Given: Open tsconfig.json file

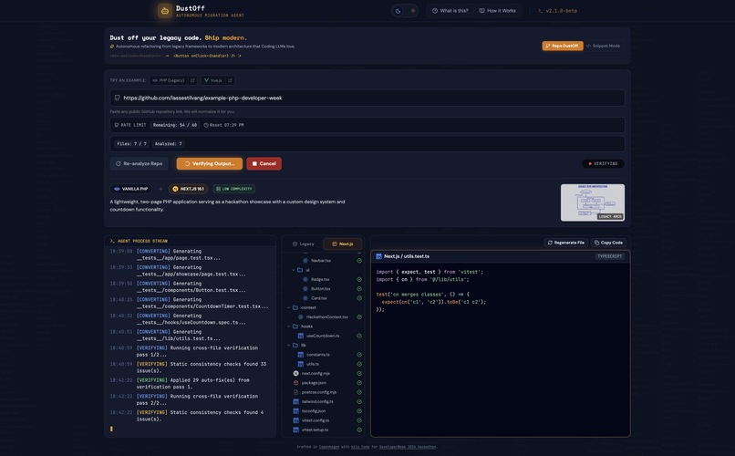Looking at the screenshot, I should (x=314, y=411).
